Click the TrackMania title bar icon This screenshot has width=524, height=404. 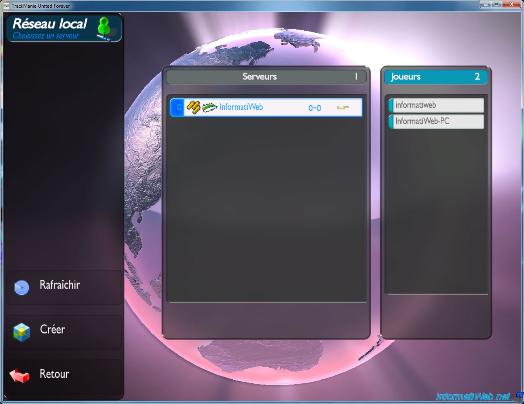pyautogui.click(x=6, y=6)
